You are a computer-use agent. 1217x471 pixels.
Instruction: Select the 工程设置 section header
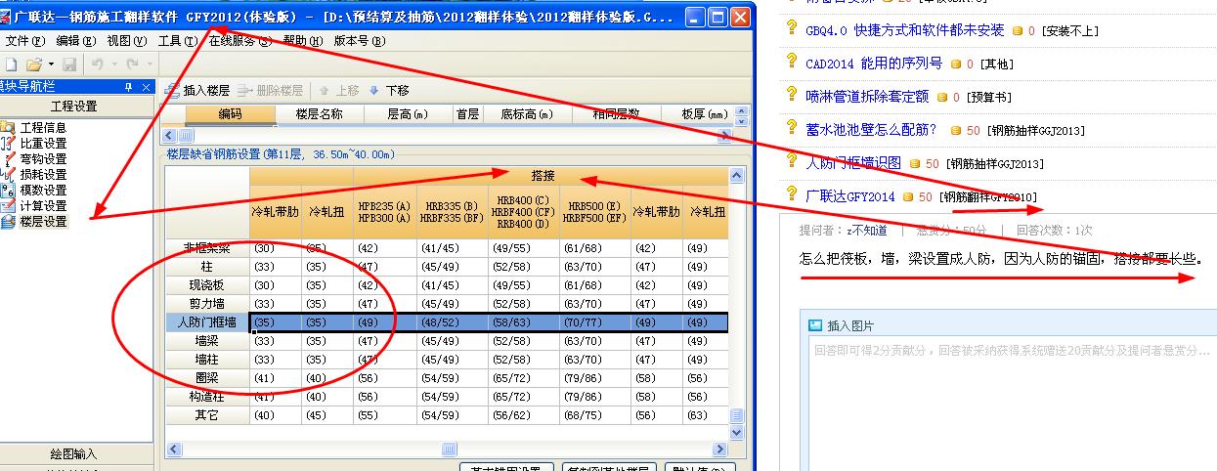[x=75, y=107]
